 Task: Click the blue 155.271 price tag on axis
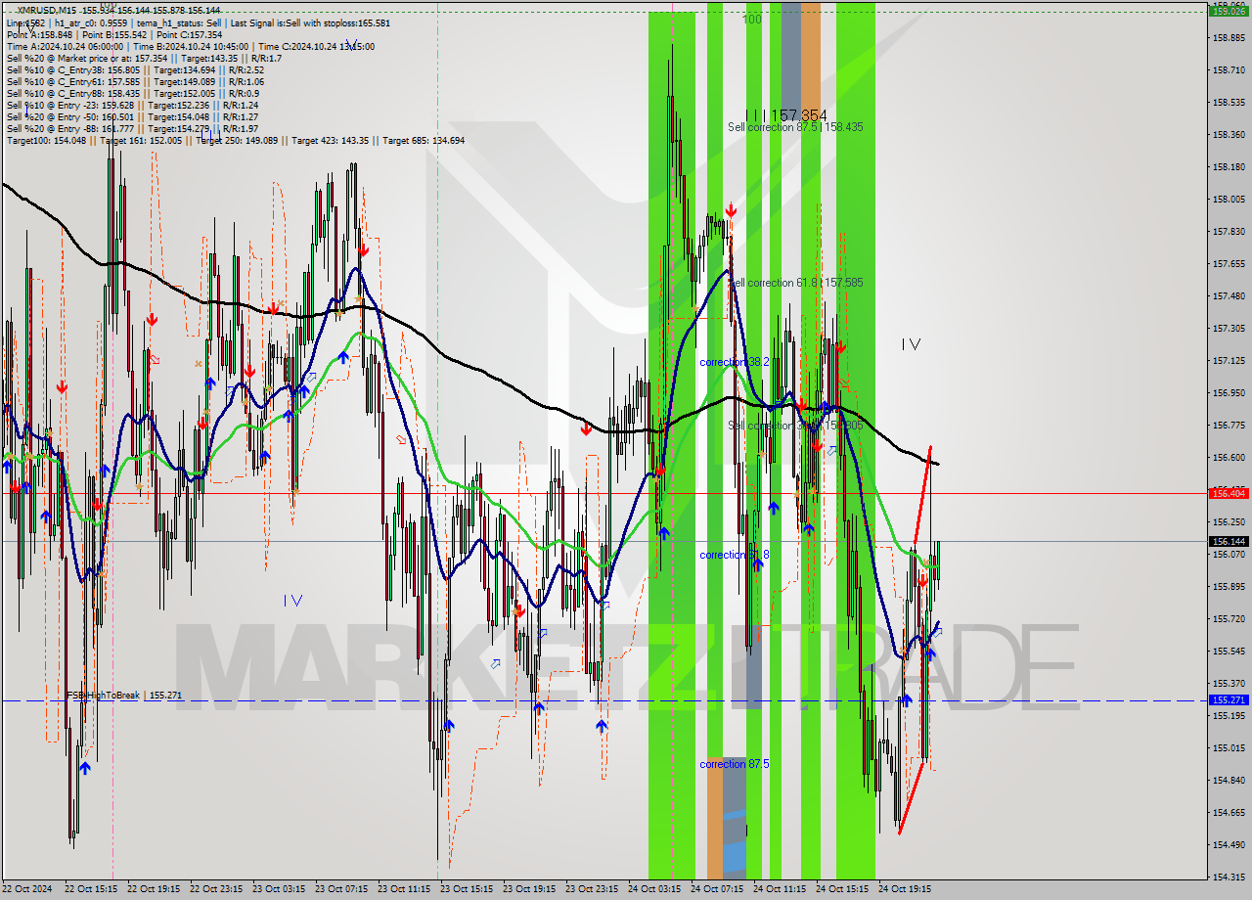pyautogui.click(x=1229, y=700)
